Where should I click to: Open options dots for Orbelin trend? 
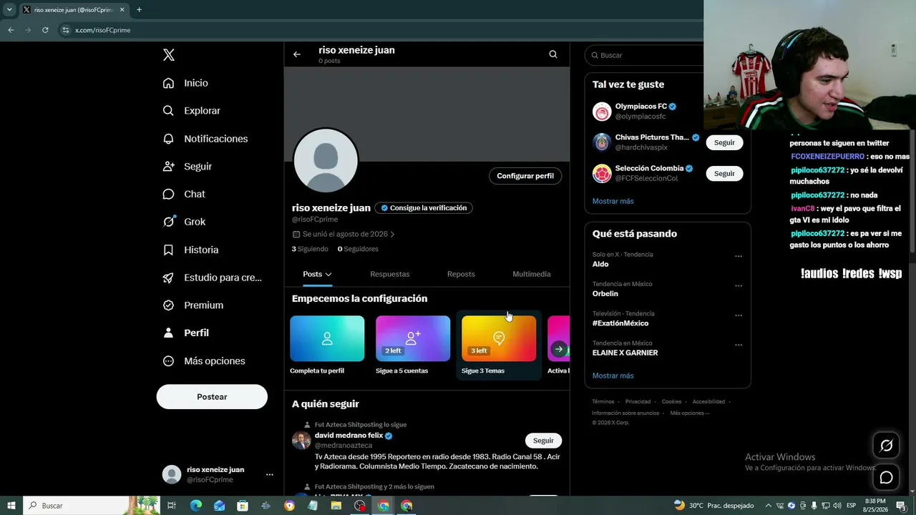[739, 285]
